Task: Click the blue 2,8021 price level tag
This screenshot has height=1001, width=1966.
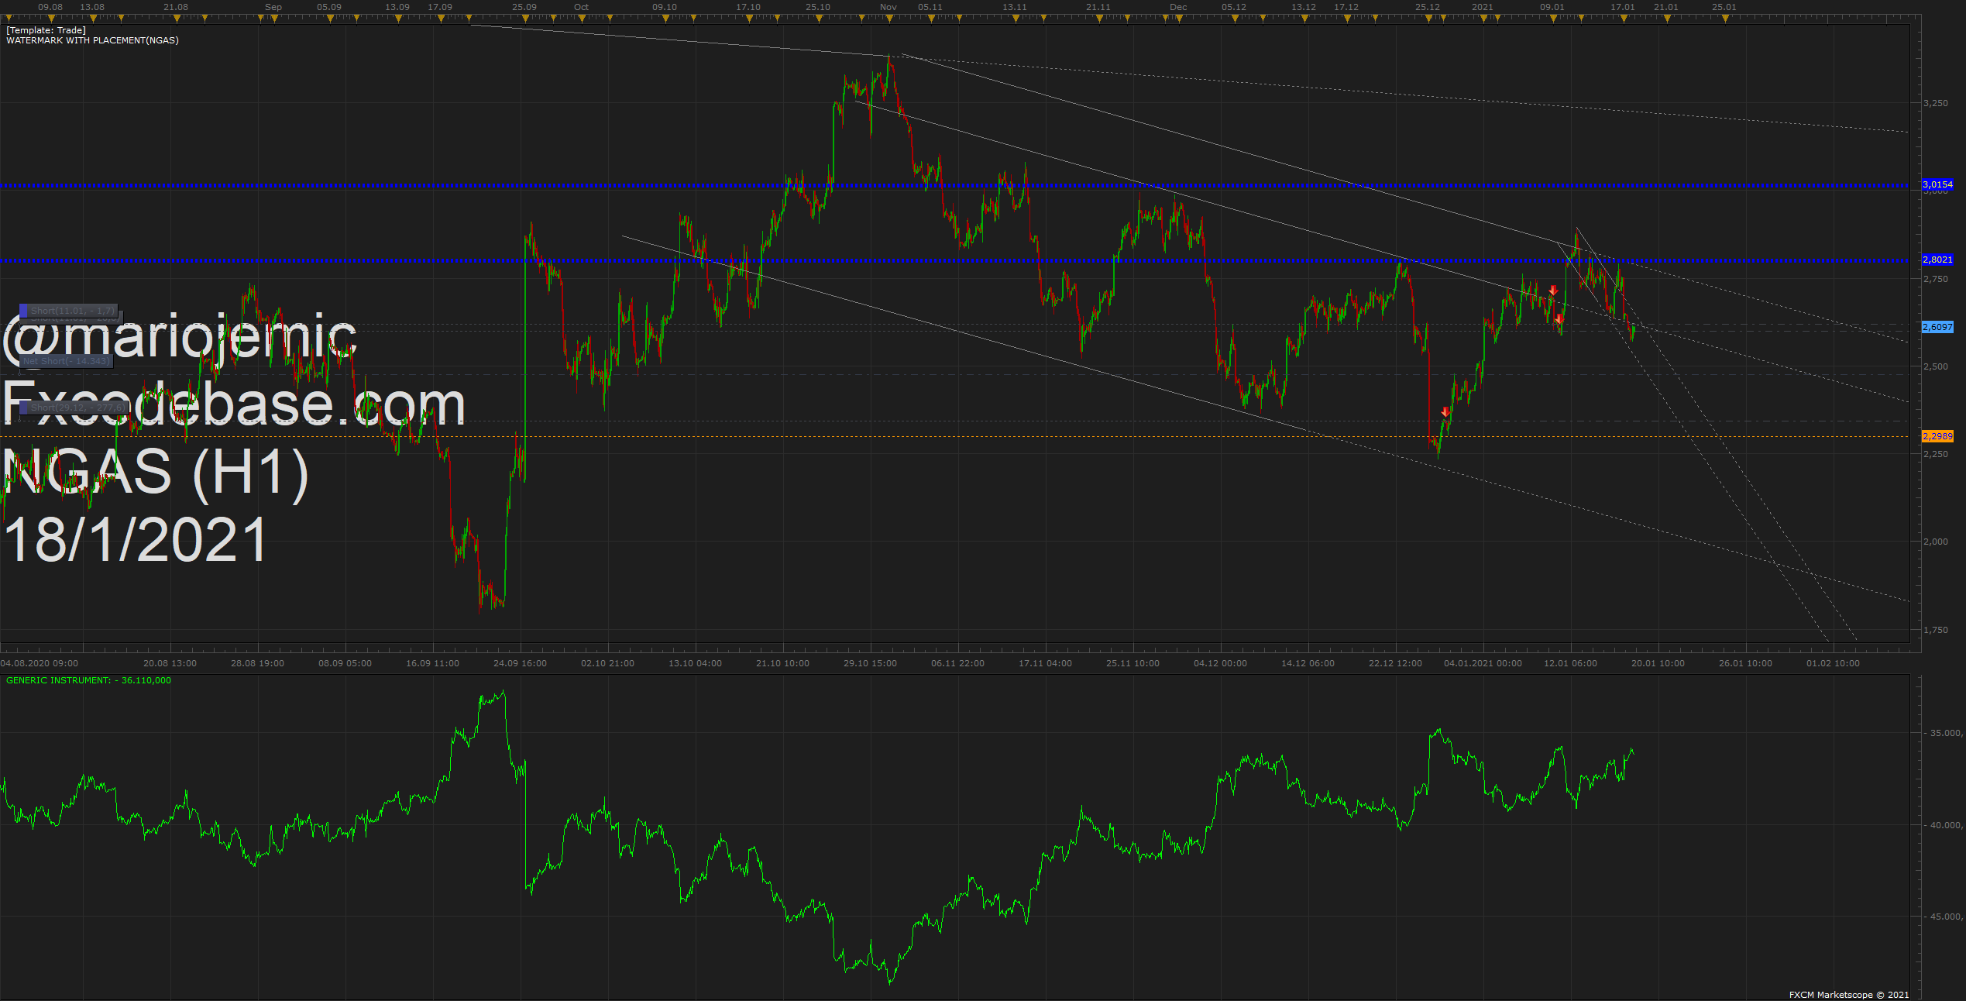Action: click(x=1937, y=260)
